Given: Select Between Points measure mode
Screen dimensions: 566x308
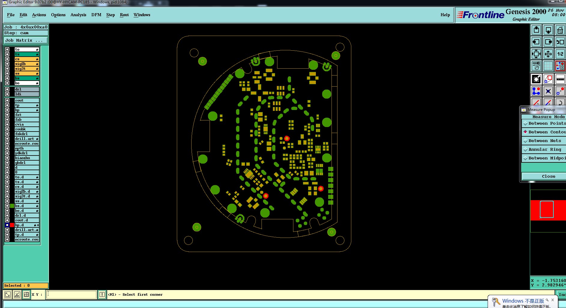Looking at the screenshot, I should tap(544, 123).
